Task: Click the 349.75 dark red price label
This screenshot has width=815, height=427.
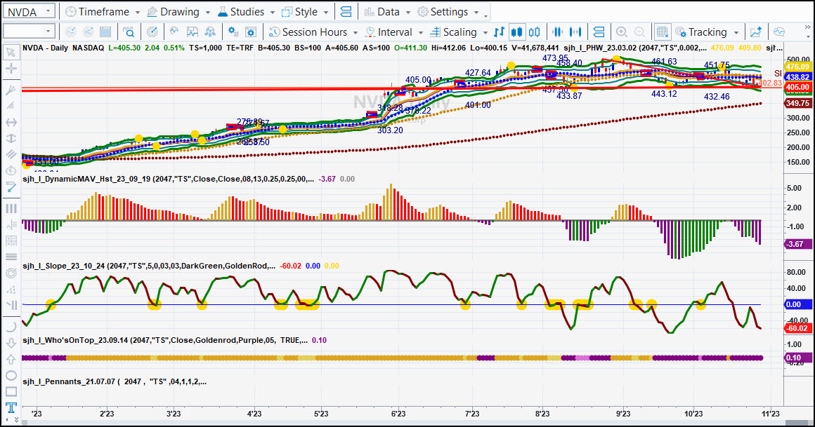Action: click(797, 103)
